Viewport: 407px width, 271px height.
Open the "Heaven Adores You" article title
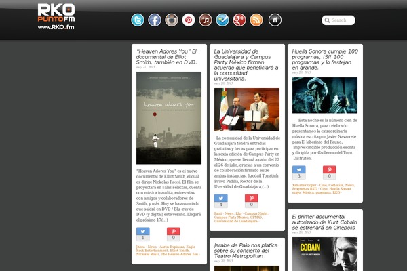(x=167, y=57)
